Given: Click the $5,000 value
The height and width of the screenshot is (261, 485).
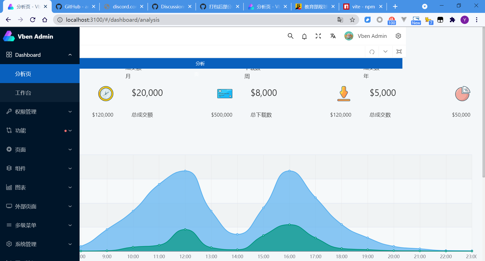Looking at the screenshot, I should pos(383,93).
